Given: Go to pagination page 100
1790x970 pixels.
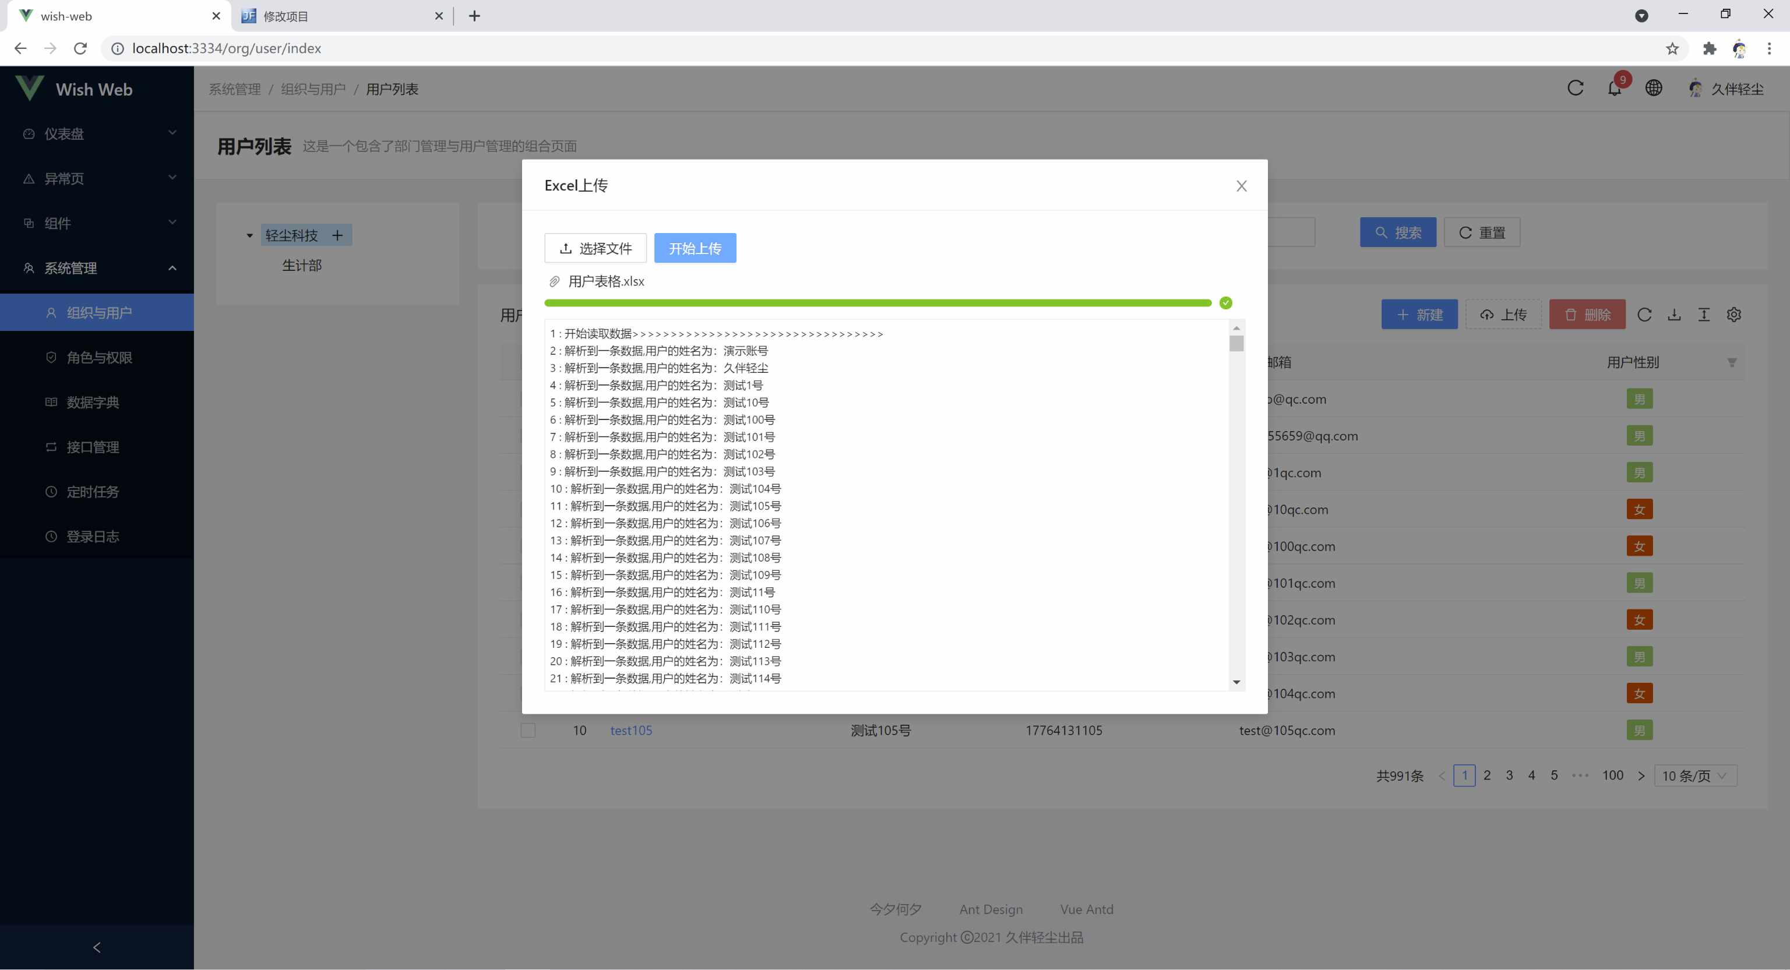Looking at the screenshot, I should point(1613,775).
